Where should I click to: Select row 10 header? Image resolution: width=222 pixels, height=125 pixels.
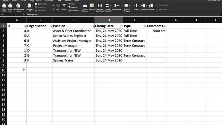3,70
